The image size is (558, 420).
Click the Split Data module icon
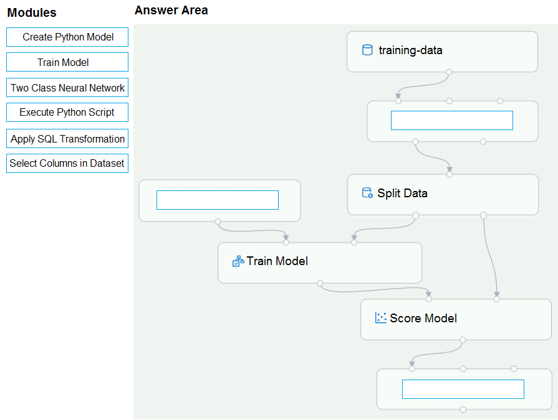(367, 193)
